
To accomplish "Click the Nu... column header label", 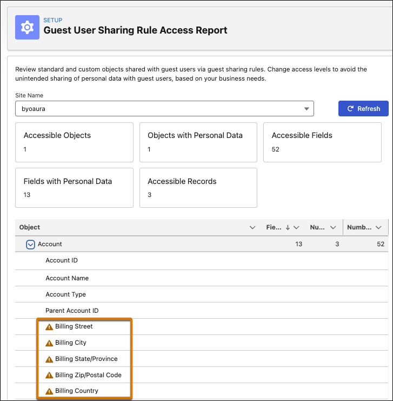I will click(317, 227).
